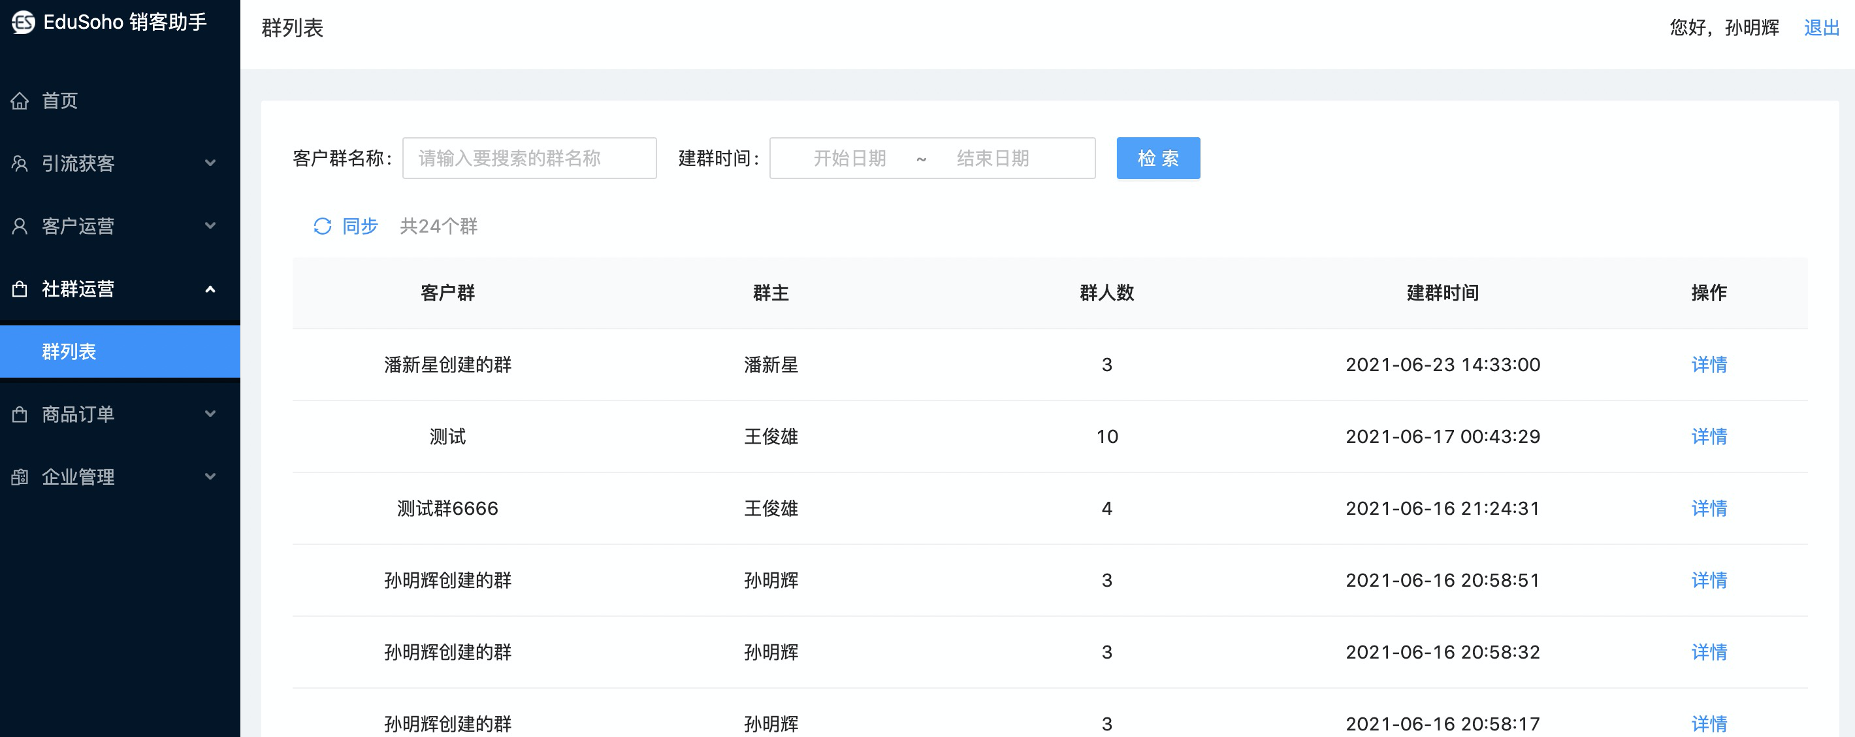Open 详情 for 潘新星创建的群
This screenshot has height=737, width=1855.
1709,365
